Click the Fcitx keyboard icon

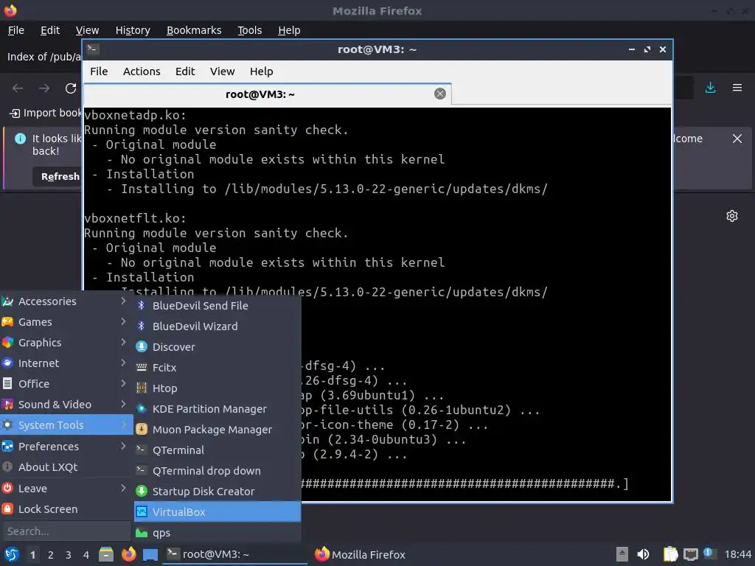141,367
